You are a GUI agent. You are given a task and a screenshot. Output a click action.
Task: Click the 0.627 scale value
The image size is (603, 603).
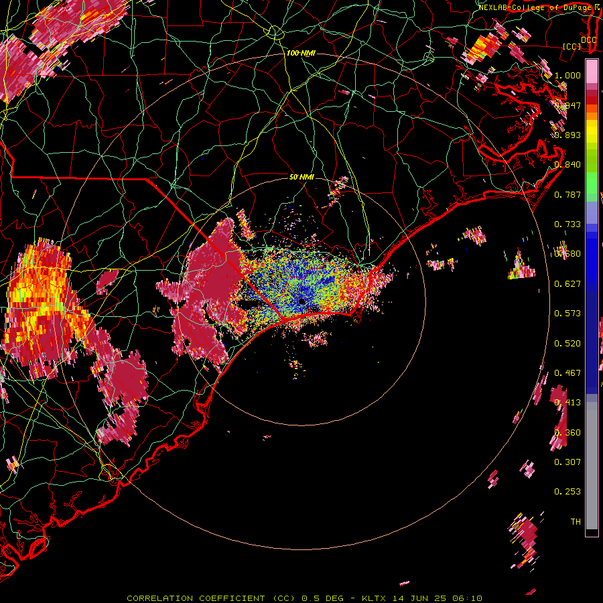[x=567, y=284]
